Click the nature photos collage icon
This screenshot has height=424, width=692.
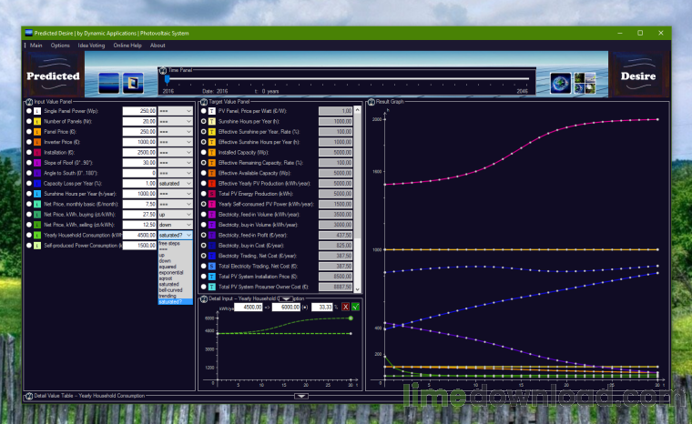click(585, 83)
